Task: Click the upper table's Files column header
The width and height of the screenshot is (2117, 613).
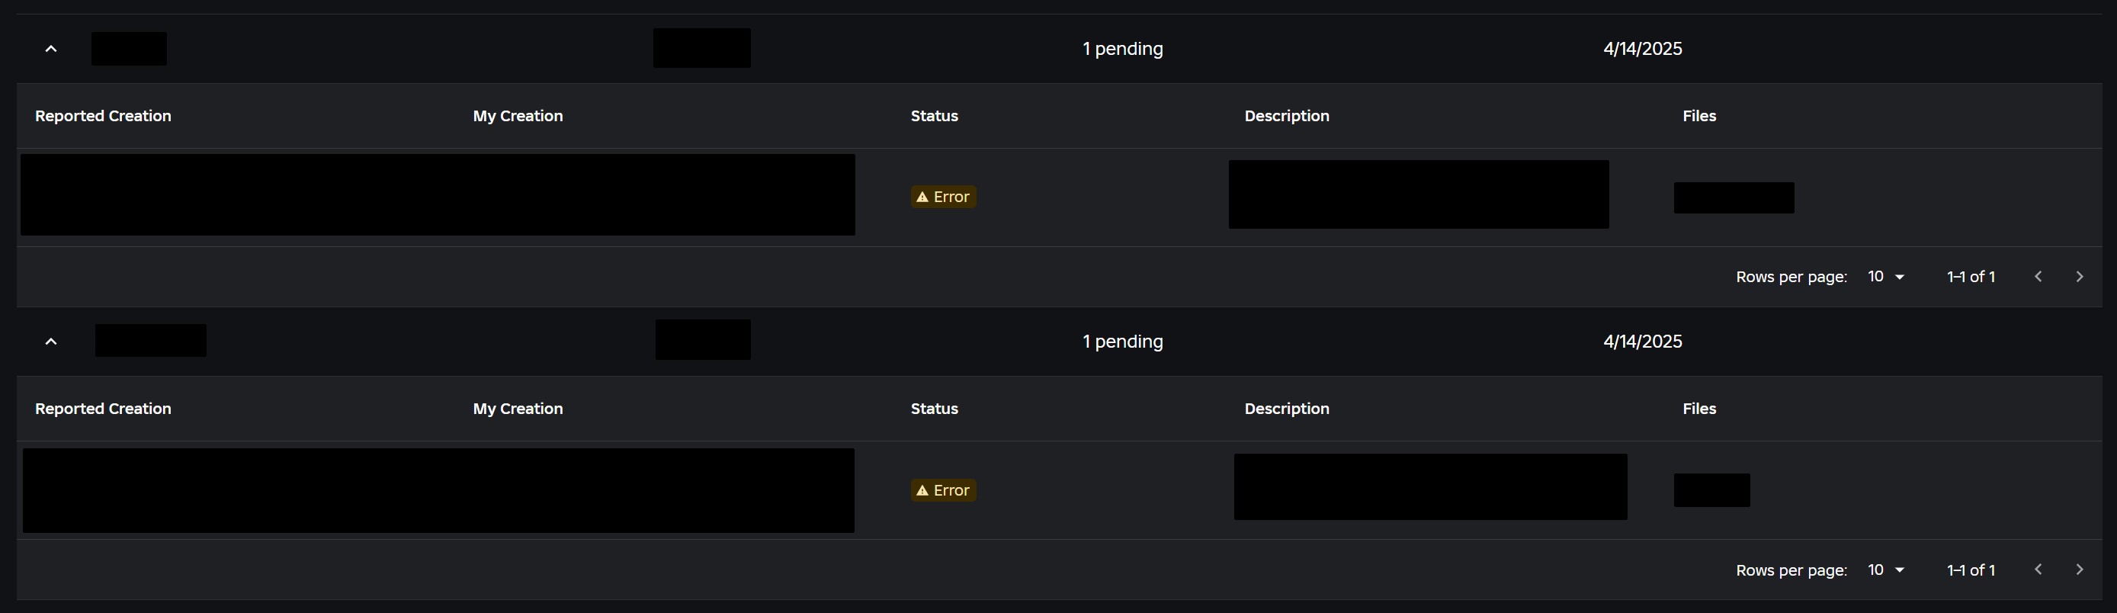Action: pos(1698,116)
